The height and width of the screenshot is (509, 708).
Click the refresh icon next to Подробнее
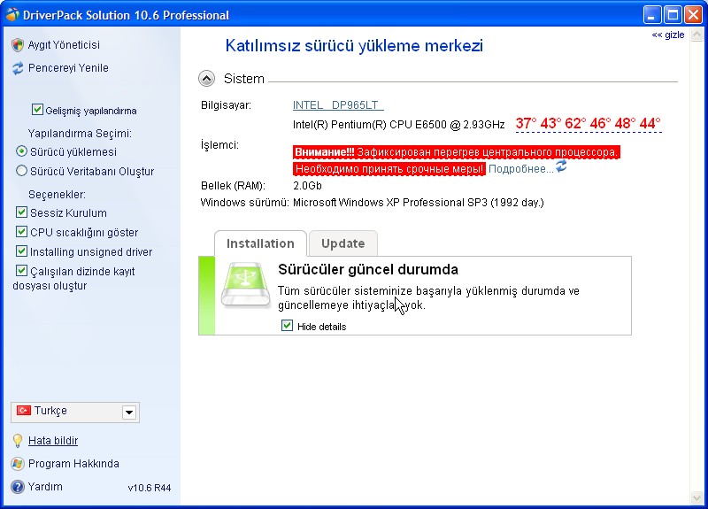click(x=561, y=166)
